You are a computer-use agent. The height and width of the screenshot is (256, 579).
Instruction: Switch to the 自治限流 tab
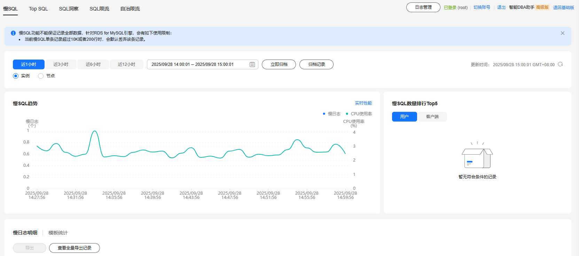point(130,9)
